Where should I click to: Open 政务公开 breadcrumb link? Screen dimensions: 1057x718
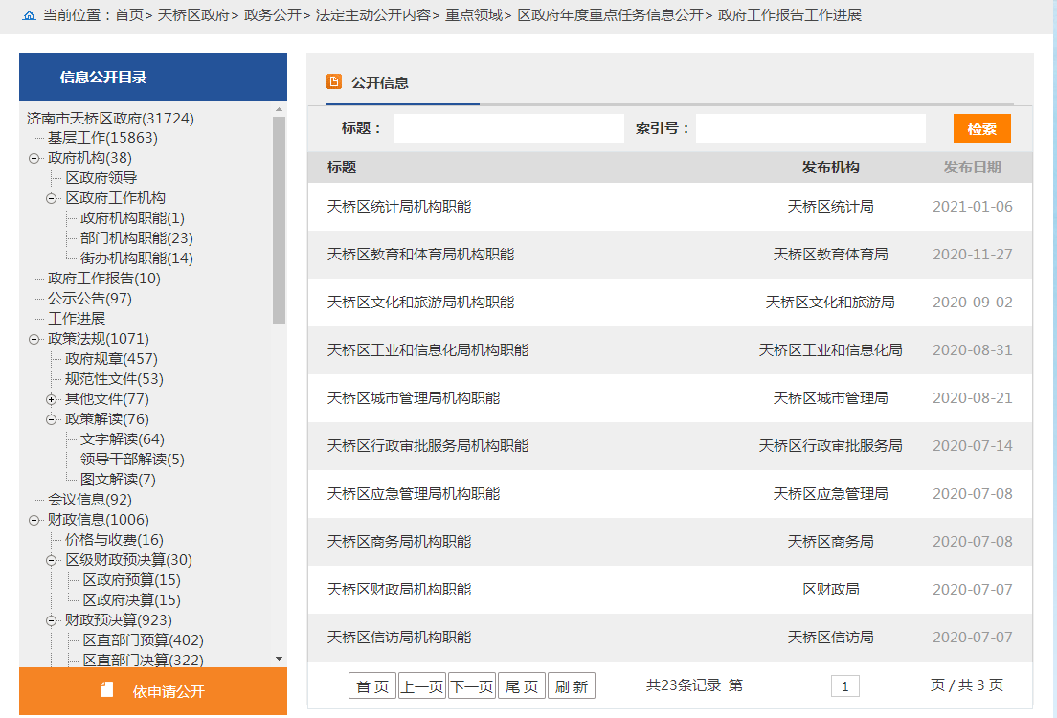point(272,15)
